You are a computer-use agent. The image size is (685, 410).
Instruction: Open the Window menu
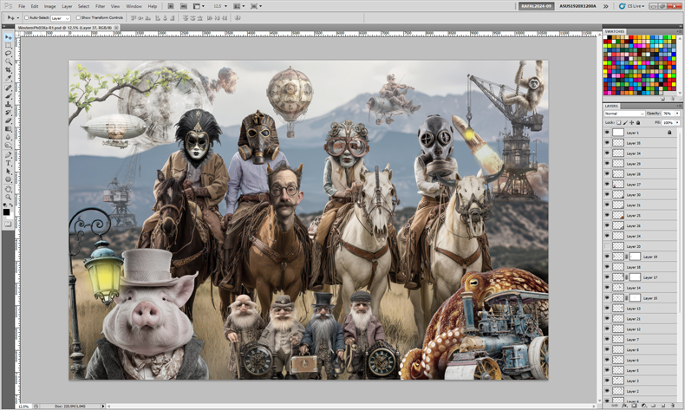click(134, 6)
